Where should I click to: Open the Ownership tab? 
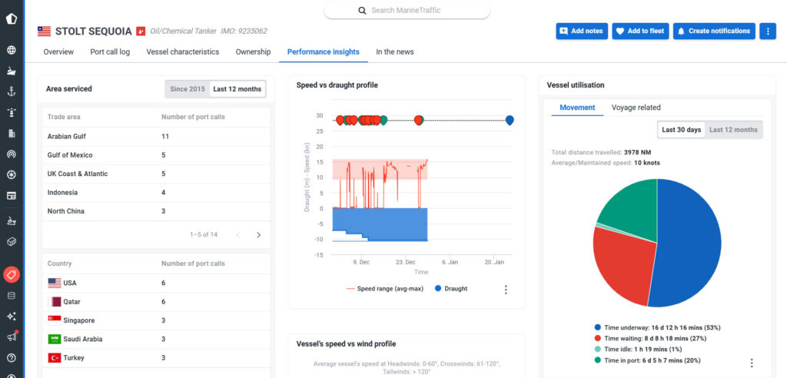click(x=253, y=51)
